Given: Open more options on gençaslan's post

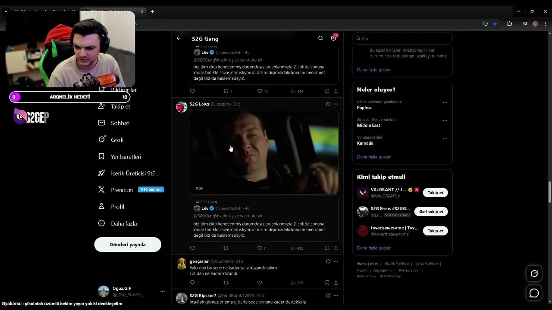Looking at the screenshot, I should click(336, 261).
